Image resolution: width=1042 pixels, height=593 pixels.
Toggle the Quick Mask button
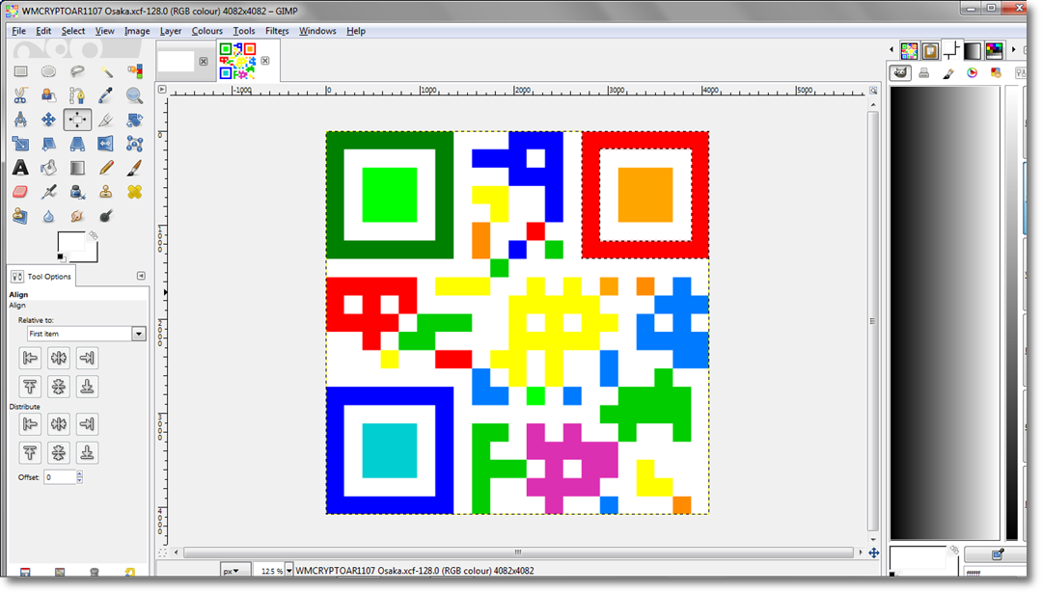tap(162, 553)
